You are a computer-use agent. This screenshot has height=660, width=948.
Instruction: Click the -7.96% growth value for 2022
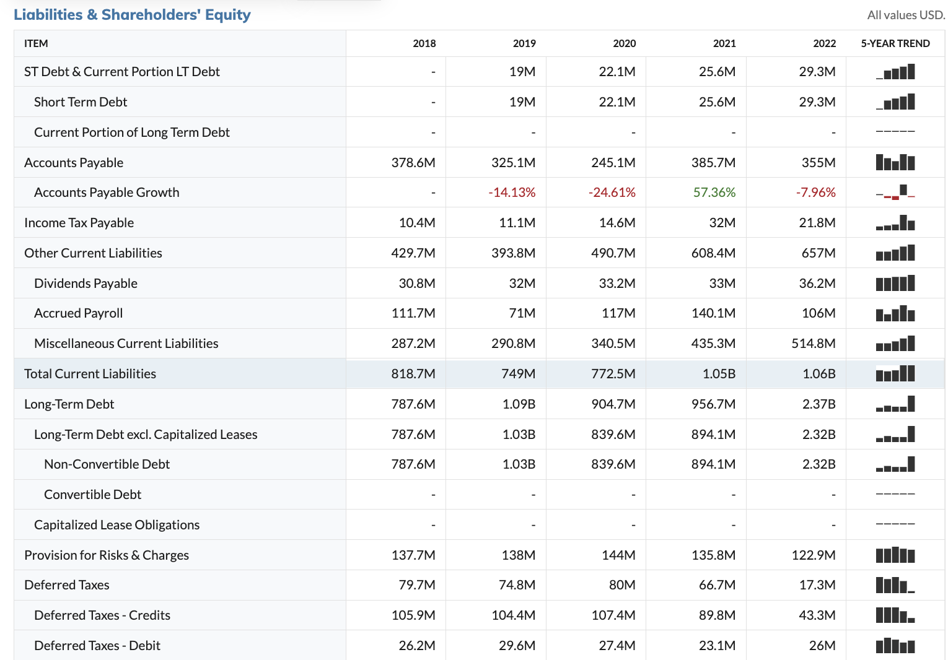tap(816, 193)
